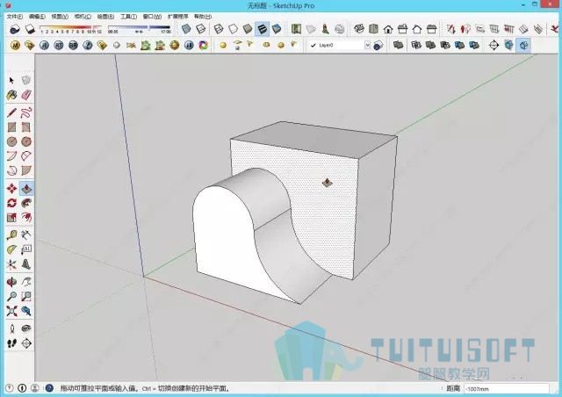
Task: Choose the Pan hand tool
Action: tap(26, 282)
